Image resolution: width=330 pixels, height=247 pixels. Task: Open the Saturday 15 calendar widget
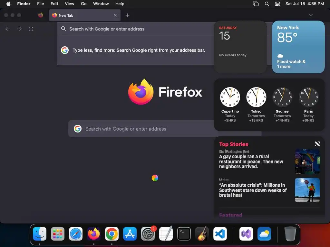click(240, 47)
